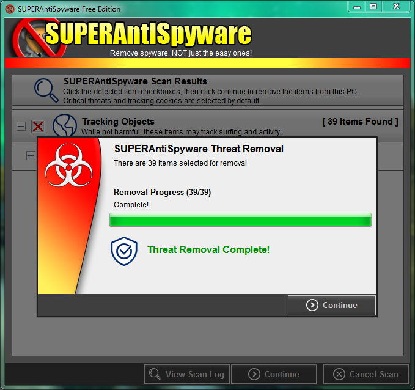Close the SUPERAntiSpyware window
Image resolution: width=415 pixels, height=390 pixels.
click(396, 7)
